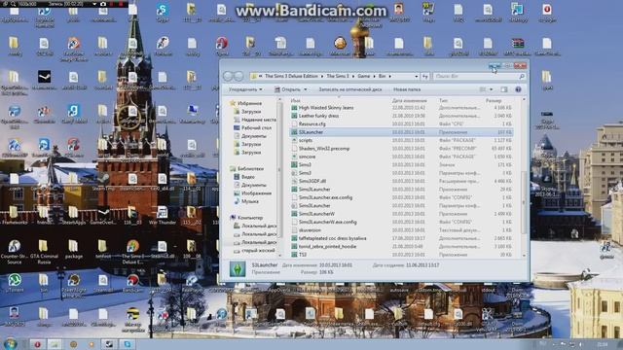Select the S3Launcher application file
Image resolution: width=623 pixels, height=350 pixels.
(x=401, y=132)
